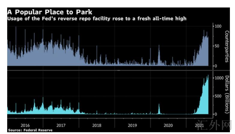This screenshot has width=235, height=134.
Task: Select the 2017 year label
Action: [61, 125]
